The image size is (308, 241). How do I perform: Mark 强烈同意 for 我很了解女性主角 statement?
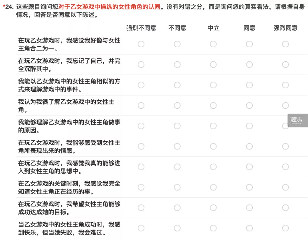coord(285,106)
